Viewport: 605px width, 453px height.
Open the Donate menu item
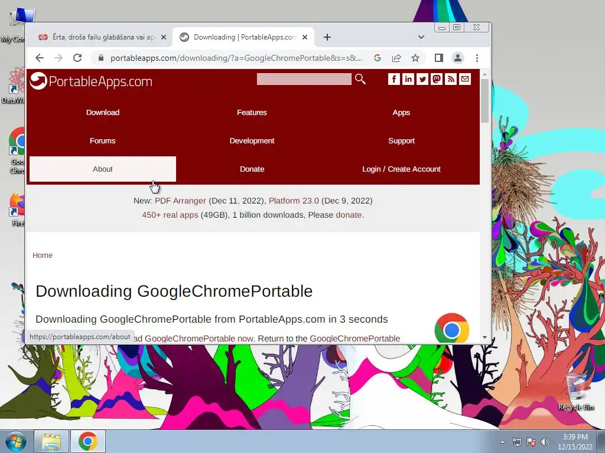point(252,169)
